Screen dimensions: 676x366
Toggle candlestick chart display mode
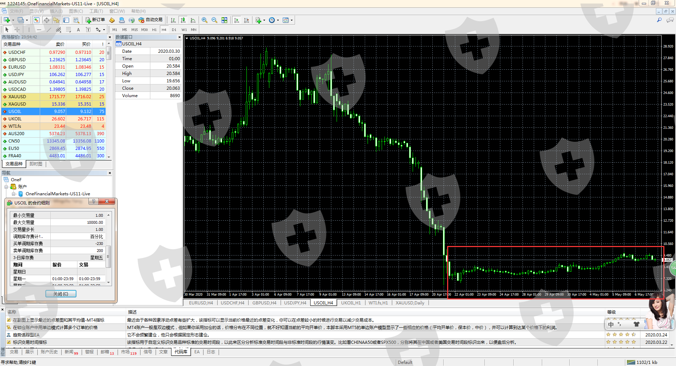click(183, 20)
